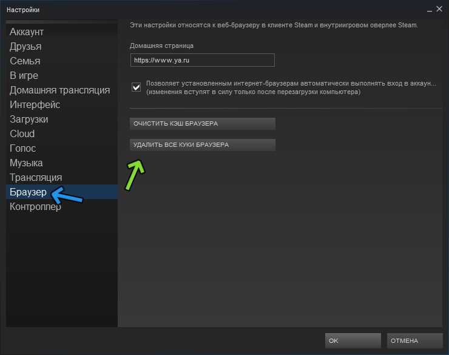Click УДАЛИТЬ ВСЕ КУКИ БРАУЗЕРА button
This screenshot has width=449, height=355.
[203, 145]
